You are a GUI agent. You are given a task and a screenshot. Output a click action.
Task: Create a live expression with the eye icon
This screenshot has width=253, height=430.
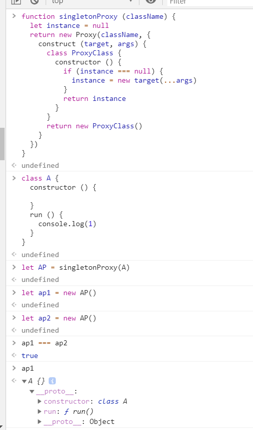[151, 2]
